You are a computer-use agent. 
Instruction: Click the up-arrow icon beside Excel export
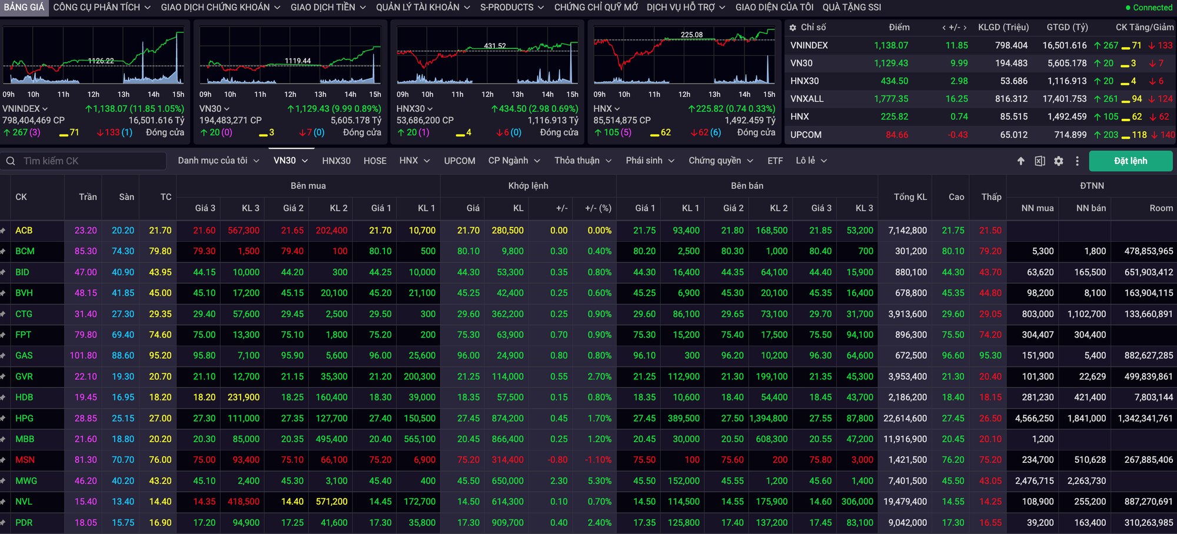pyautogui.click(x=1021, y=161)
